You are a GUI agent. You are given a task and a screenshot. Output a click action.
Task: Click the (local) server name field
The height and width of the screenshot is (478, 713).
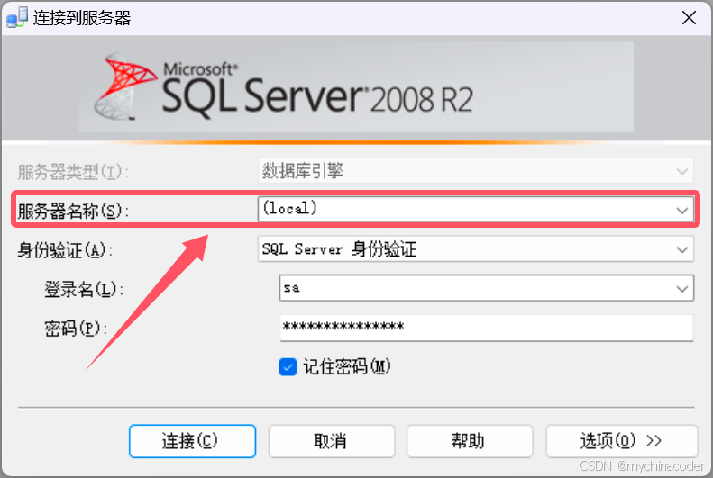click(476, 209)
